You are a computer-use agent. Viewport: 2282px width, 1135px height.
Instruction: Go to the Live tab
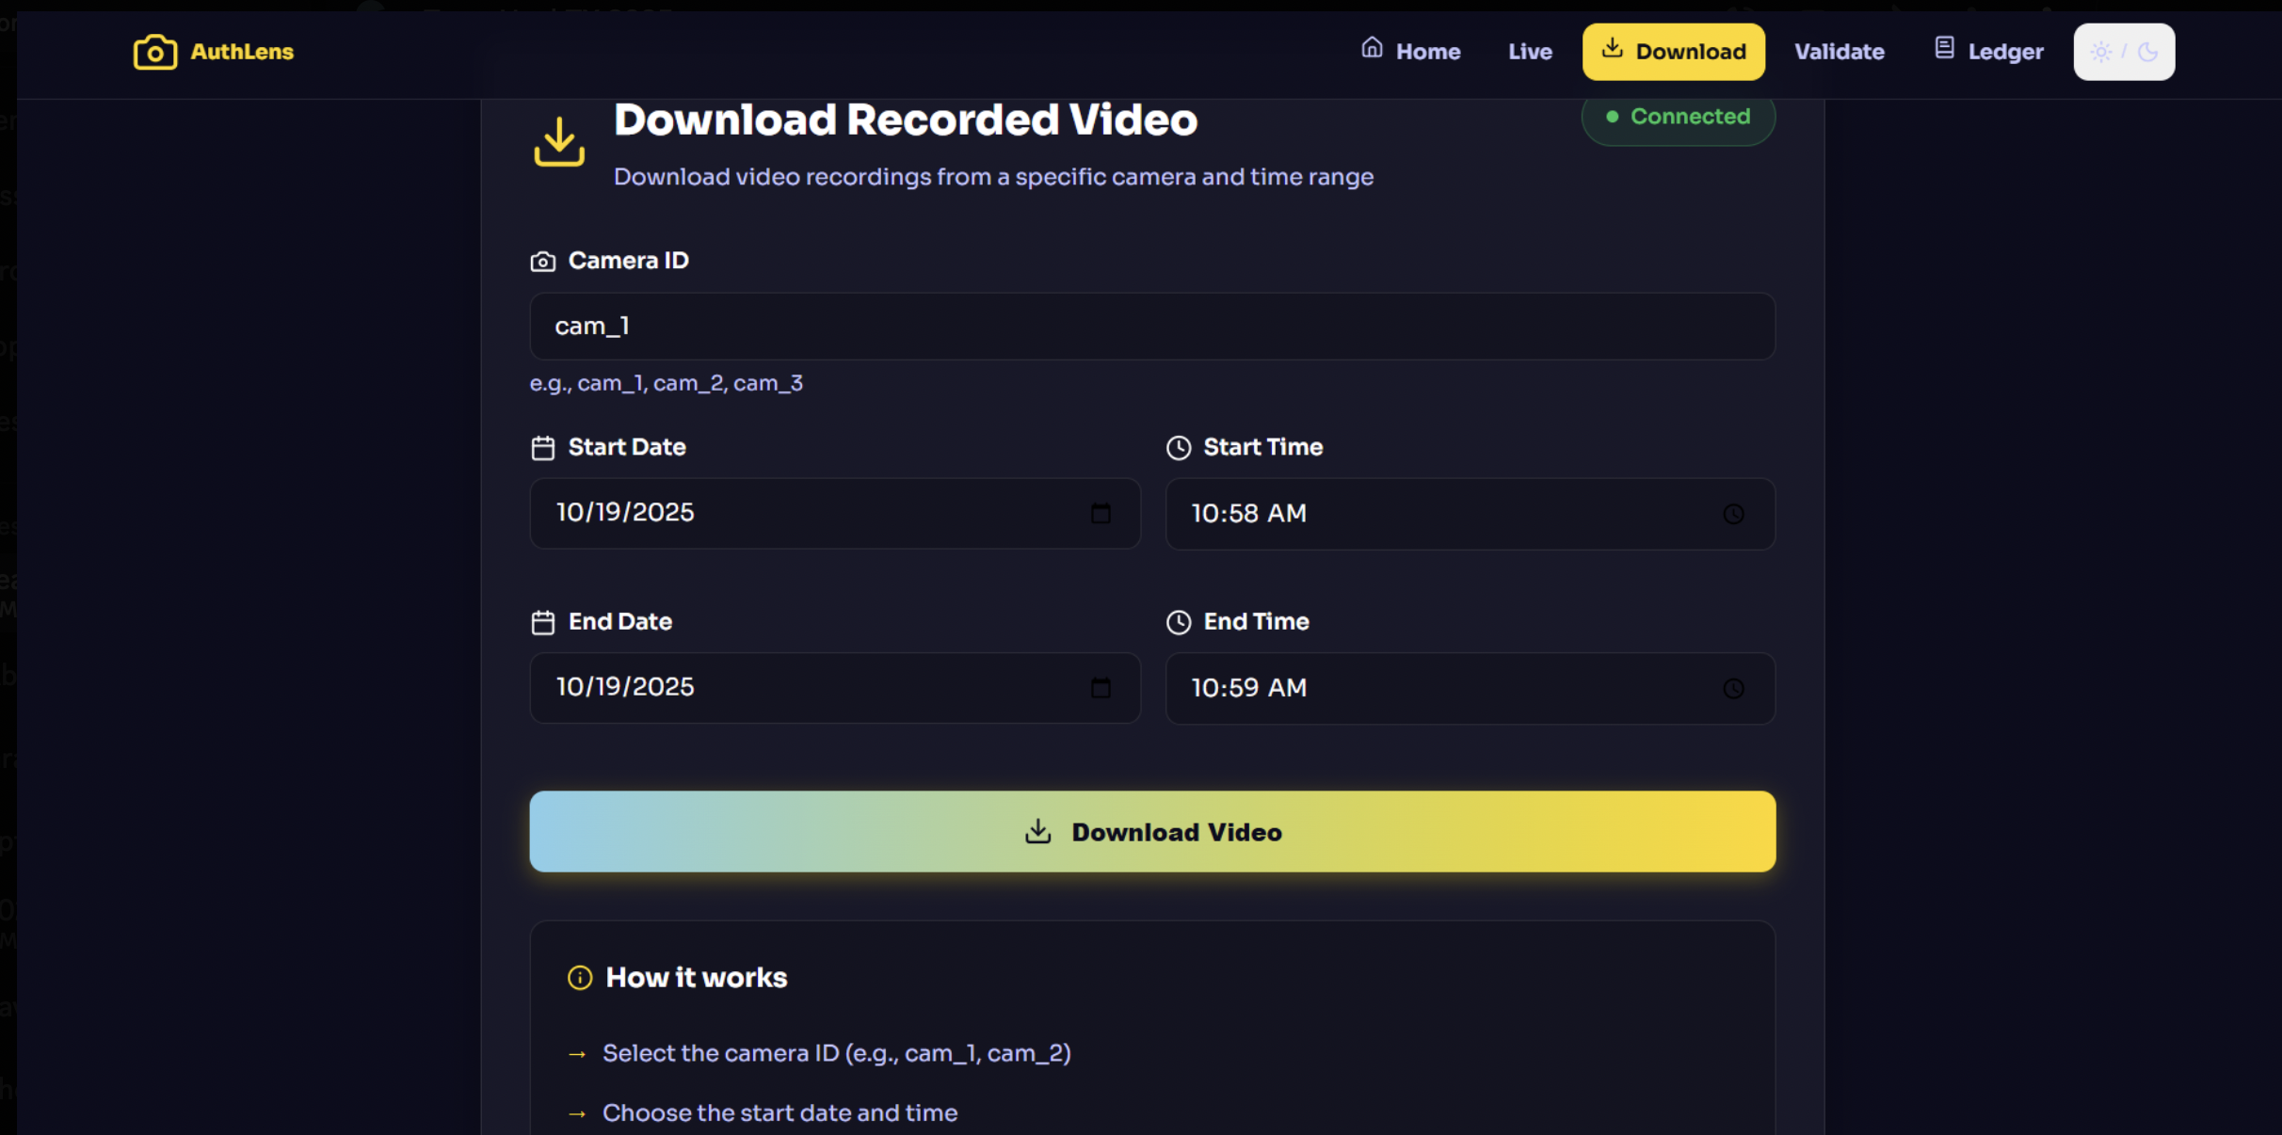click(1530, 52)
